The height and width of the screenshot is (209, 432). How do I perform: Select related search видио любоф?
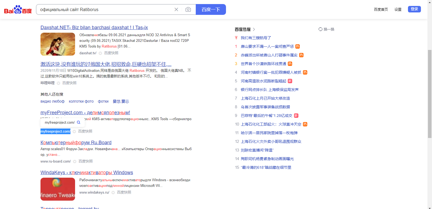[52, 102]
